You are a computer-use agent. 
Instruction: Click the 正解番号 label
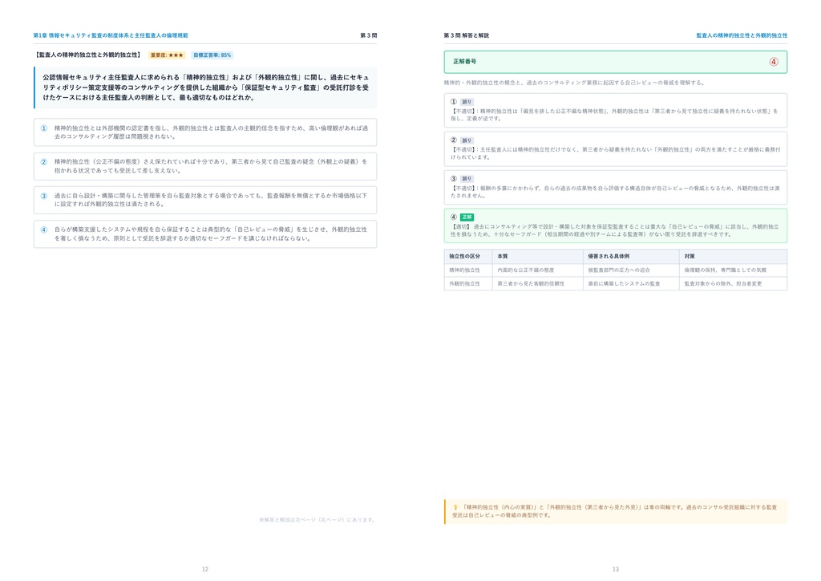[464, 61]
